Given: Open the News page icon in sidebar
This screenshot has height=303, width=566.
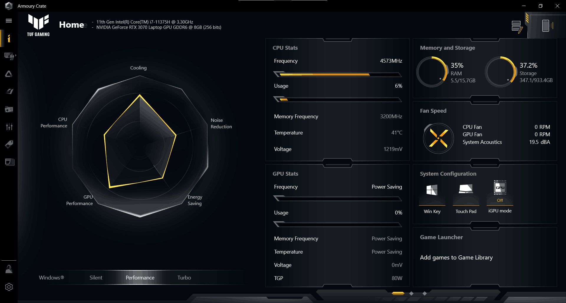Looking at the screenshot, I should [9, 162].
